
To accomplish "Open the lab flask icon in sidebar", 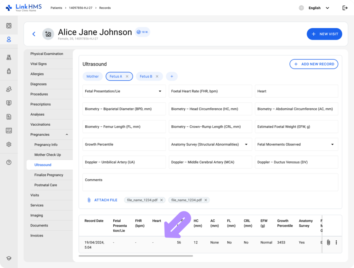I will point(9,57).
